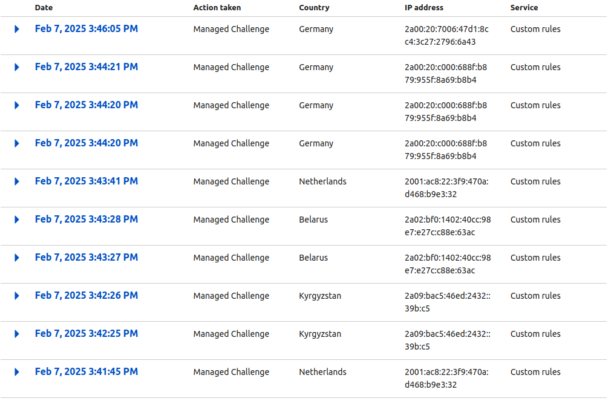611x404 pixels.
Task: Select IP address starting 2a00:20:7006
Action: pos(446,36)
